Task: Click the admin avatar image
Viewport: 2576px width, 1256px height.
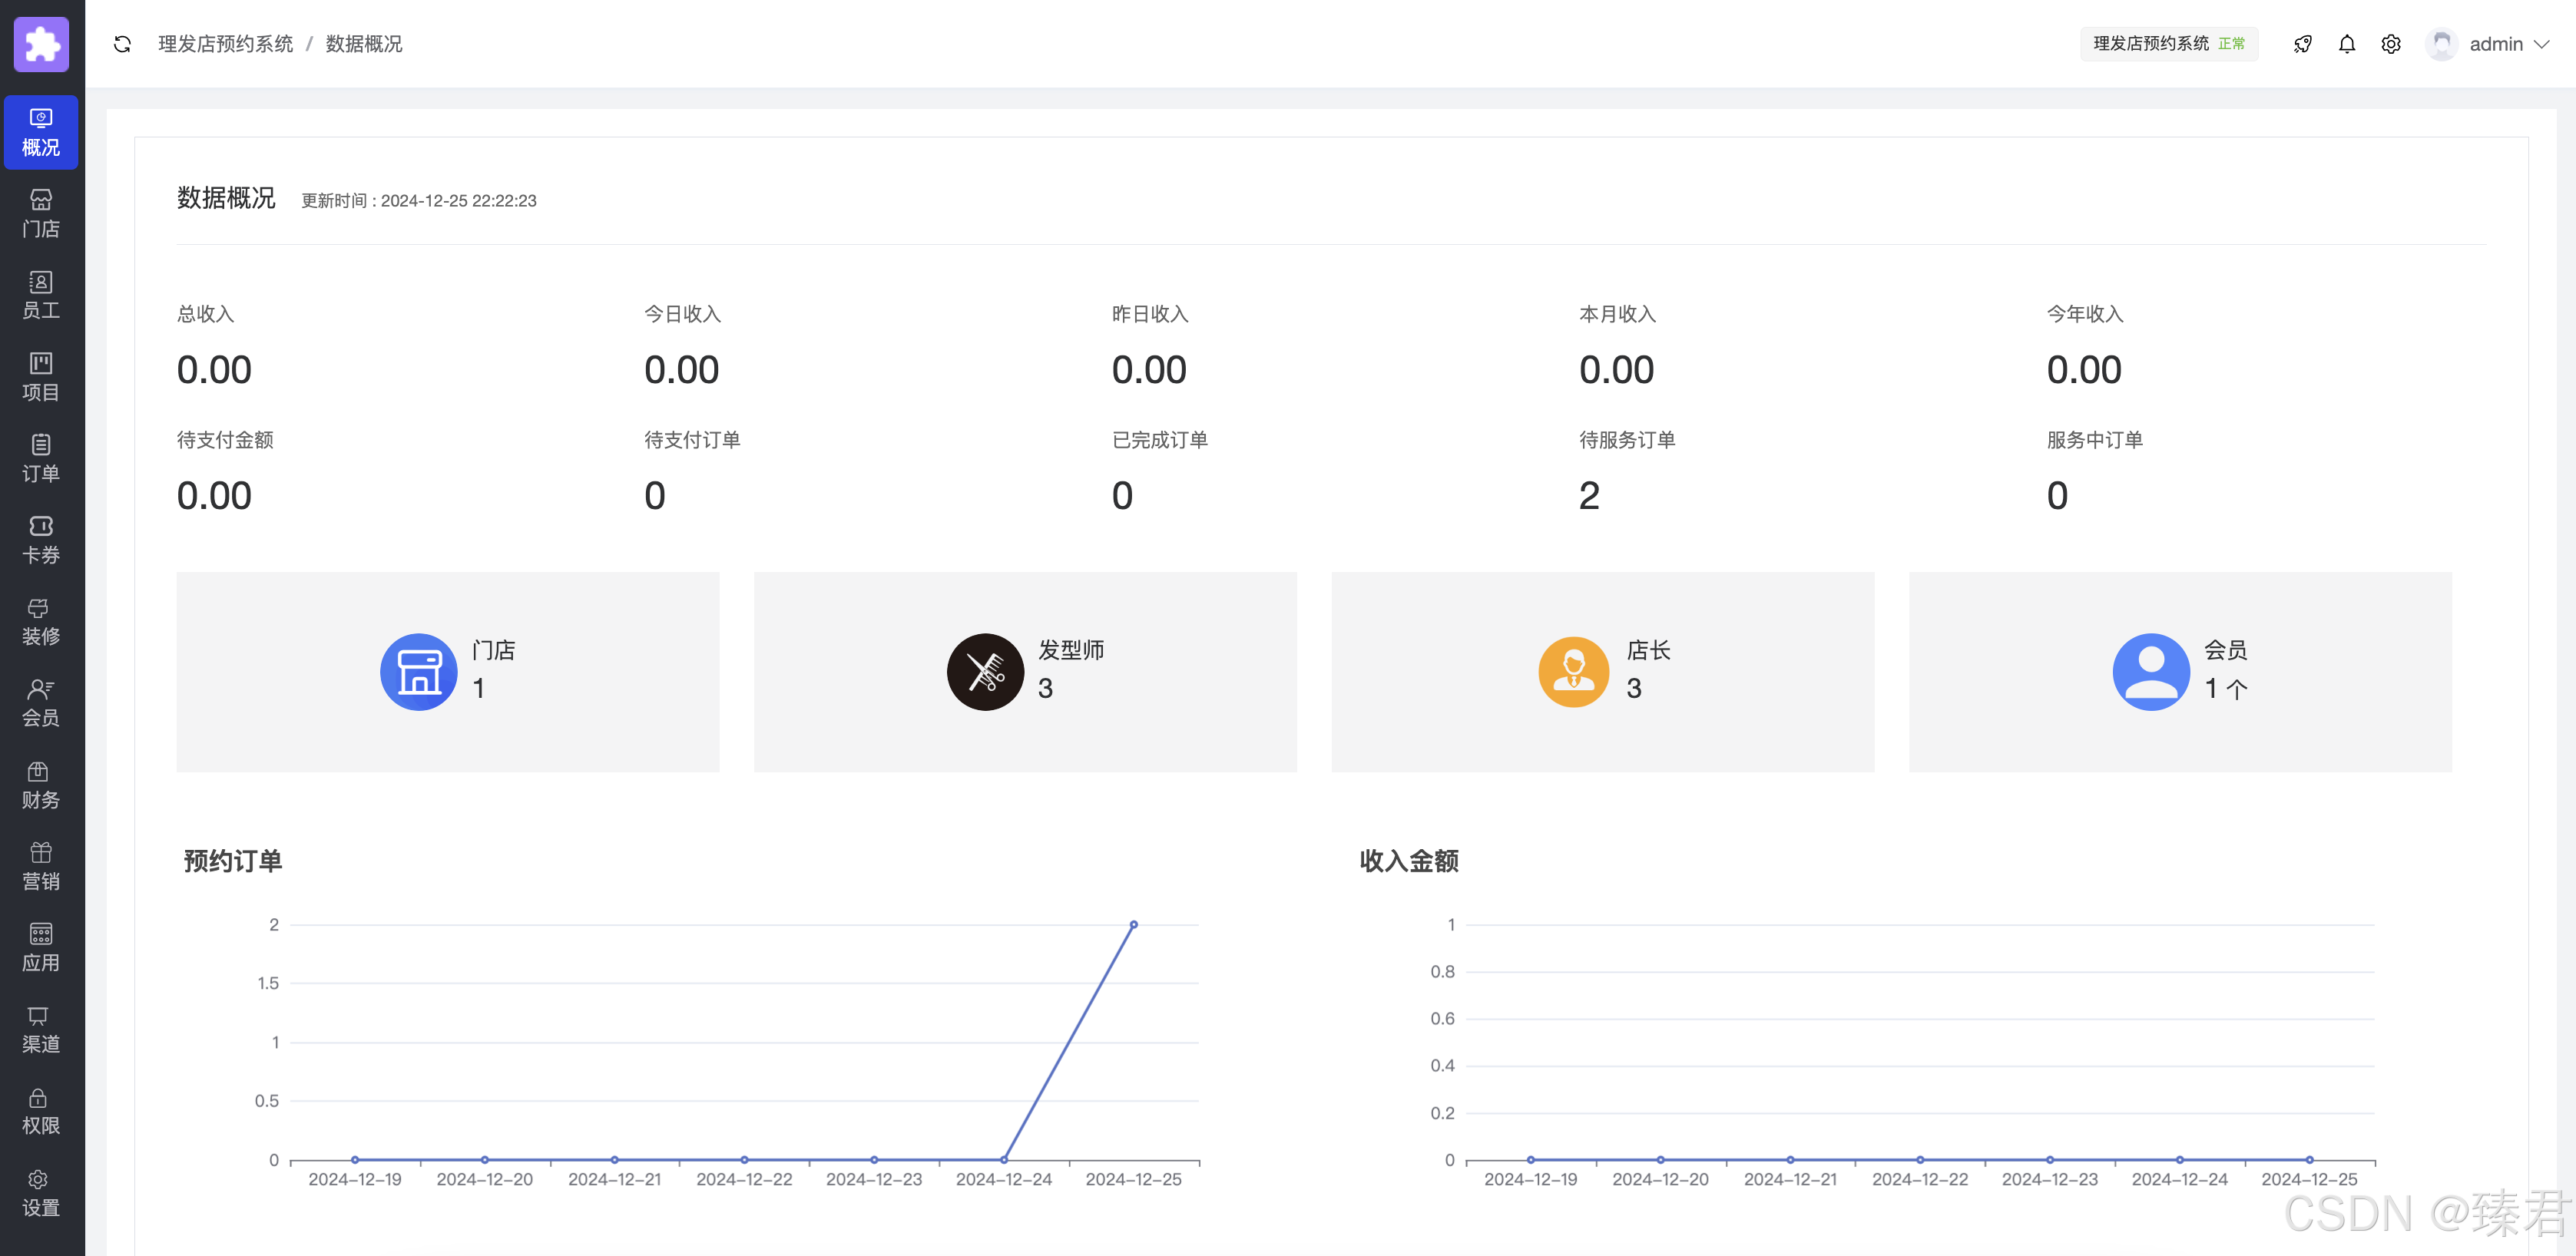Action: [2441, 44]
